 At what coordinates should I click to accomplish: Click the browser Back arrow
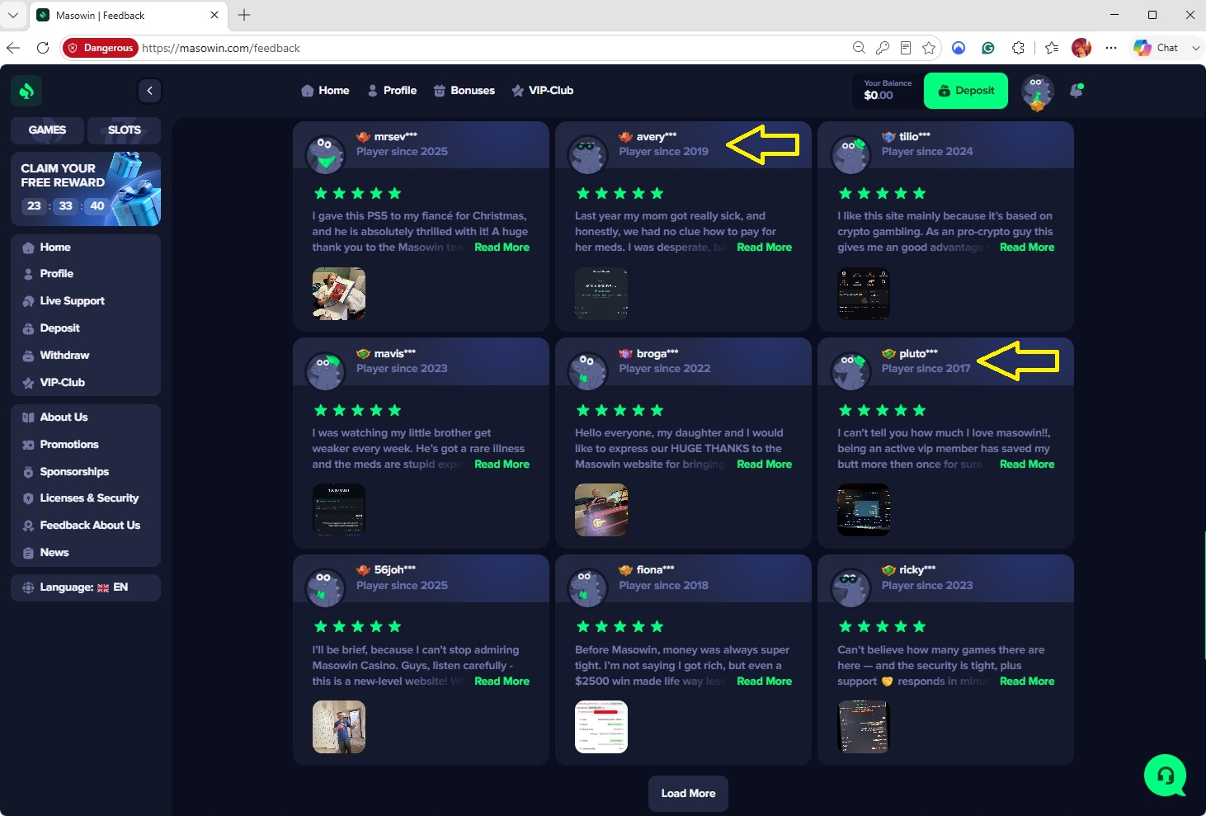pyautogui.click(x=13, y=48)
